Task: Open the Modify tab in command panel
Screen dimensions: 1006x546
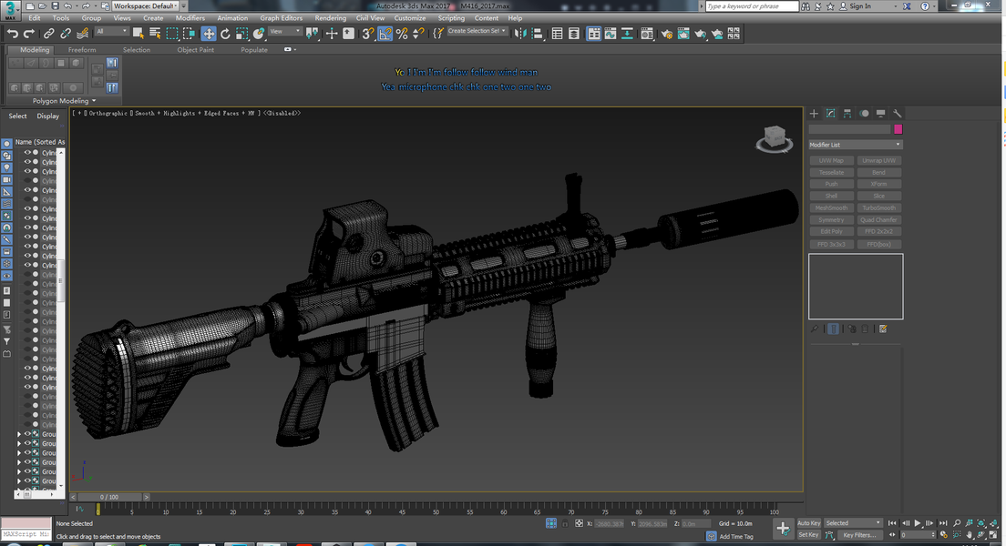Action: (830, 114)
